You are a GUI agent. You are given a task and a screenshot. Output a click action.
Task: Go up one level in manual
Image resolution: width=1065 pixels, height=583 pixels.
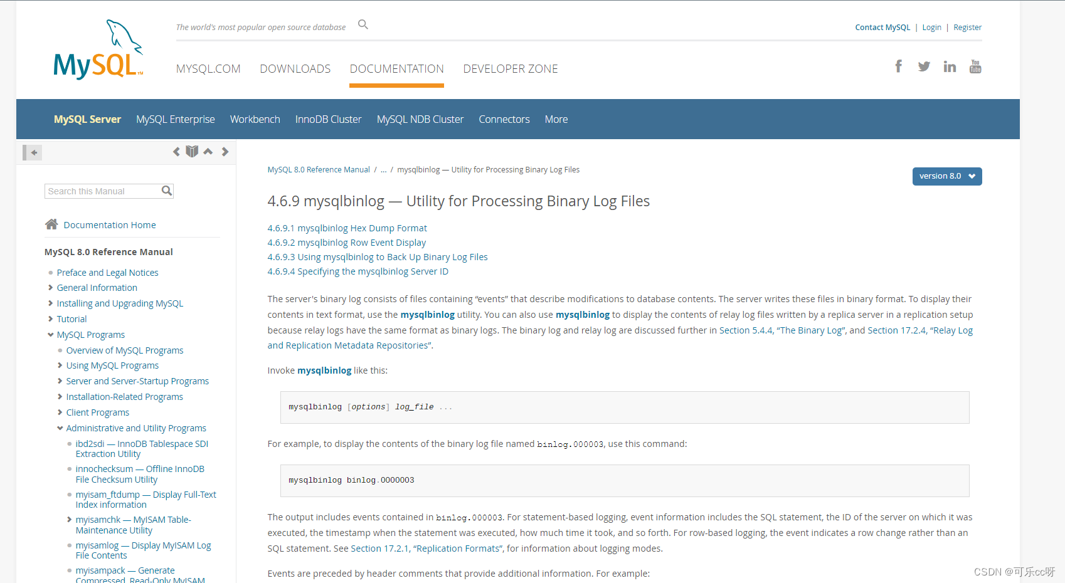(x=208, y=151)
